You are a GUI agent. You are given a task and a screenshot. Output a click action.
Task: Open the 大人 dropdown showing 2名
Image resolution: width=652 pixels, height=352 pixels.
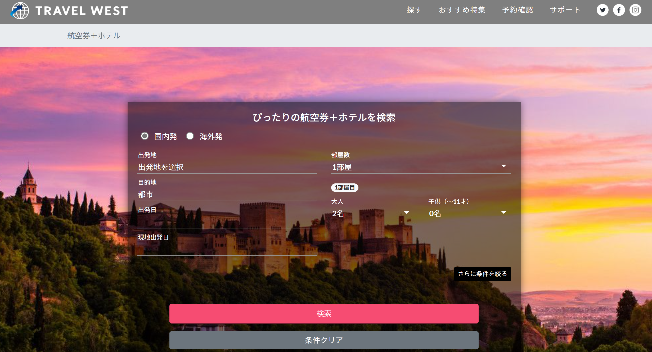372,213
